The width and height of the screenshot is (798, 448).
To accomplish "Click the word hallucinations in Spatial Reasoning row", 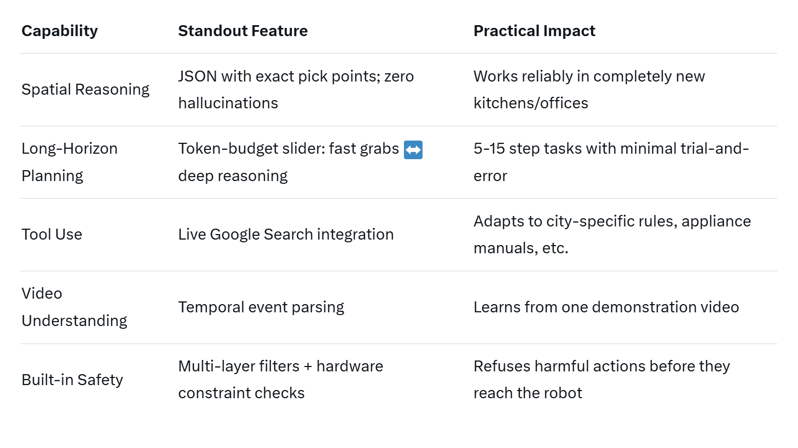I will click(x=228, y=103).
